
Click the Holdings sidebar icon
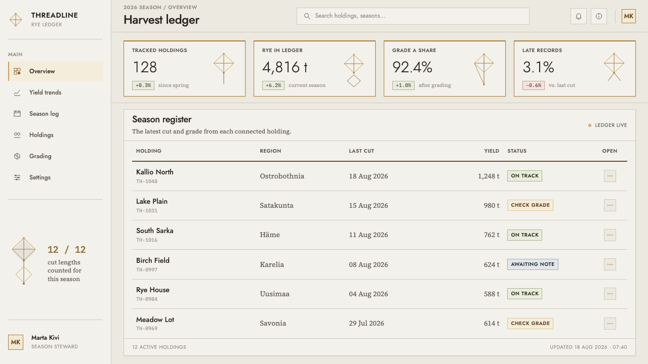(x=17, y=135)
